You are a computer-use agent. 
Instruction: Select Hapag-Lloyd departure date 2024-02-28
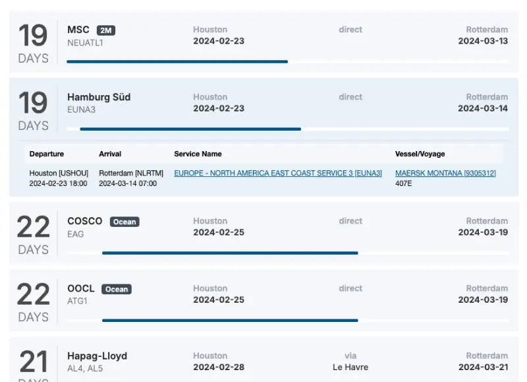(x=219, y=367)
